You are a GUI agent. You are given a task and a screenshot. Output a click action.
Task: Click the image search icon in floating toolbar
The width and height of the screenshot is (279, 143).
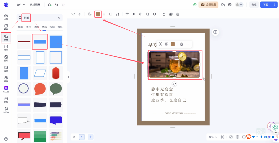[160, 44]
